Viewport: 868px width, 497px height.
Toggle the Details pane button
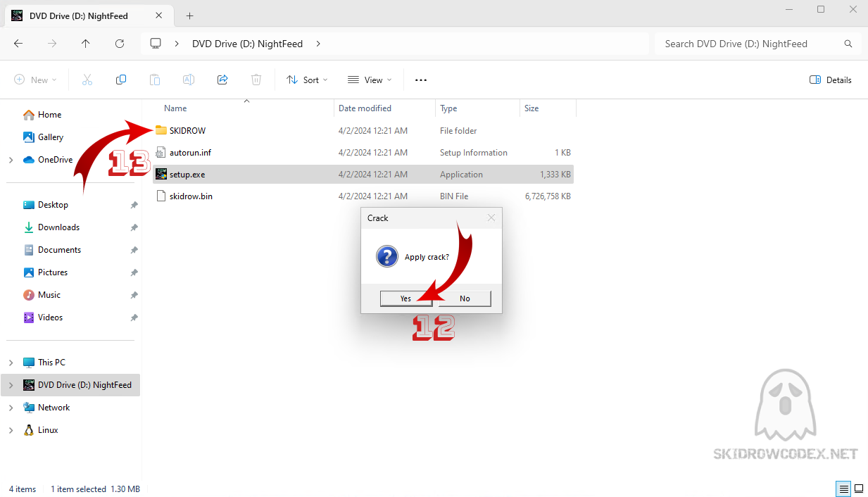[831, 80]
